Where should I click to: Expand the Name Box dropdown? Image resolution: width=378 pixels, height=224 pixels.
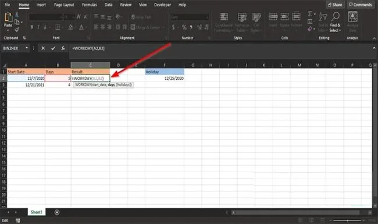point(27,48)
